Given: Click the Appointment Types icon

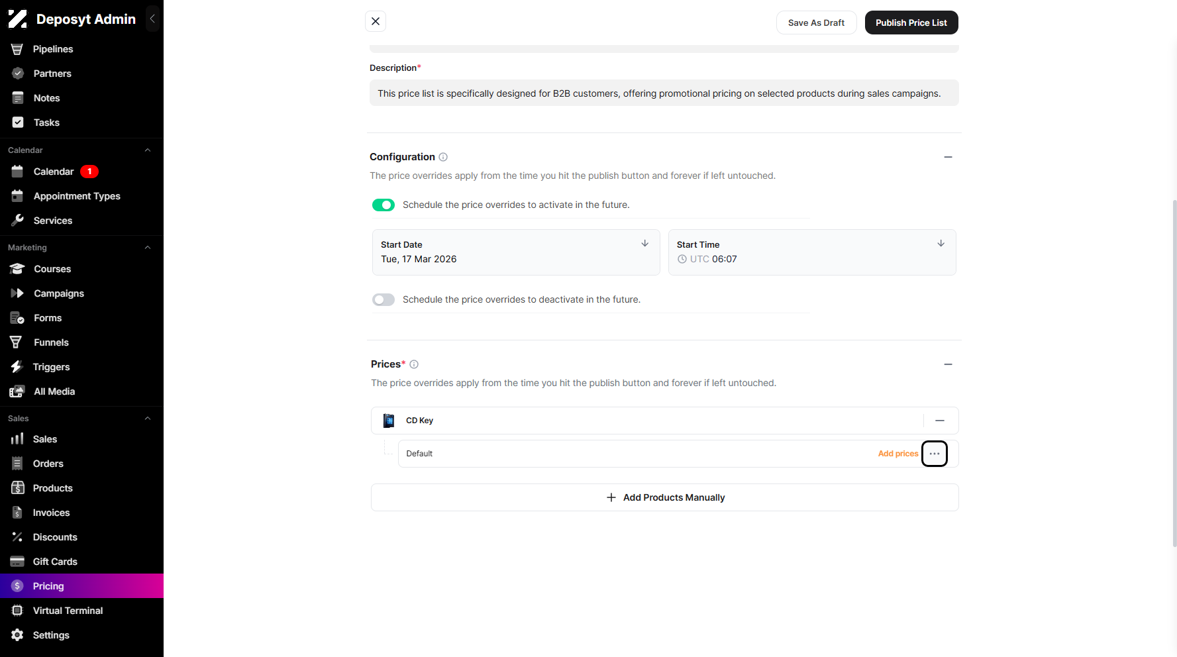Looking at the screenshot, I should click(x=18, y=196).
